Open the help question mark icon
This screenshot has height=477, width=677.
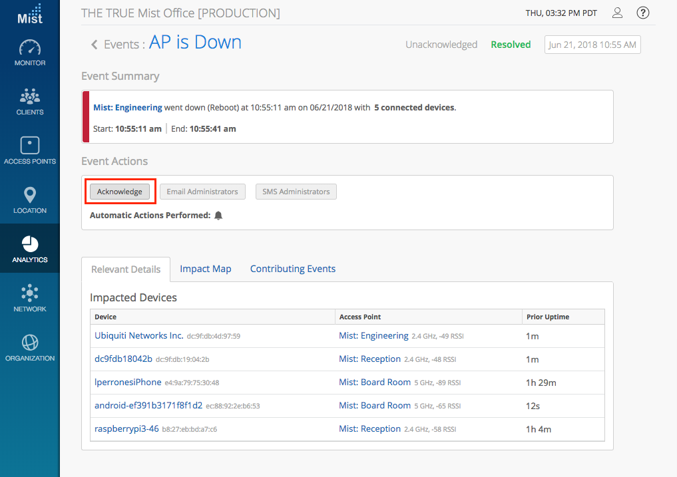click(x=642, y=13)
